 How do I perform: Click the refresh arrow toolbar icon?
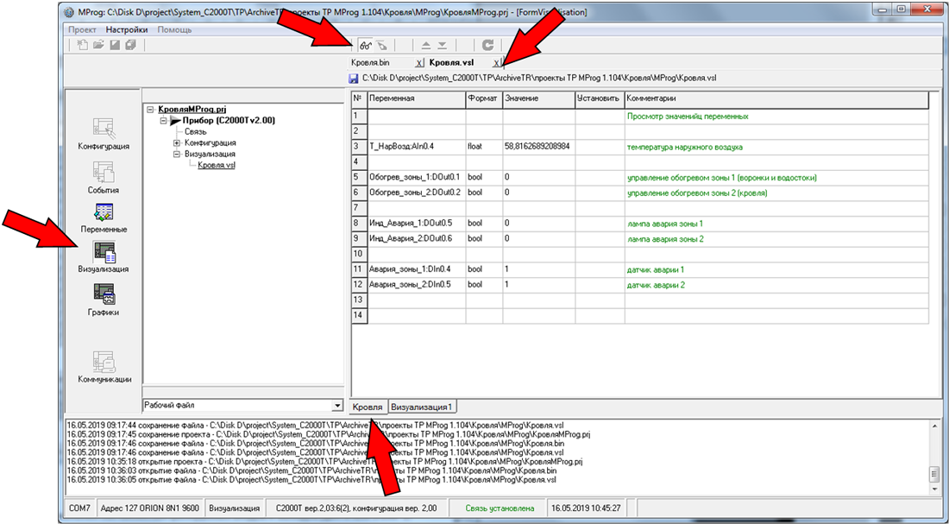[488, 46]
